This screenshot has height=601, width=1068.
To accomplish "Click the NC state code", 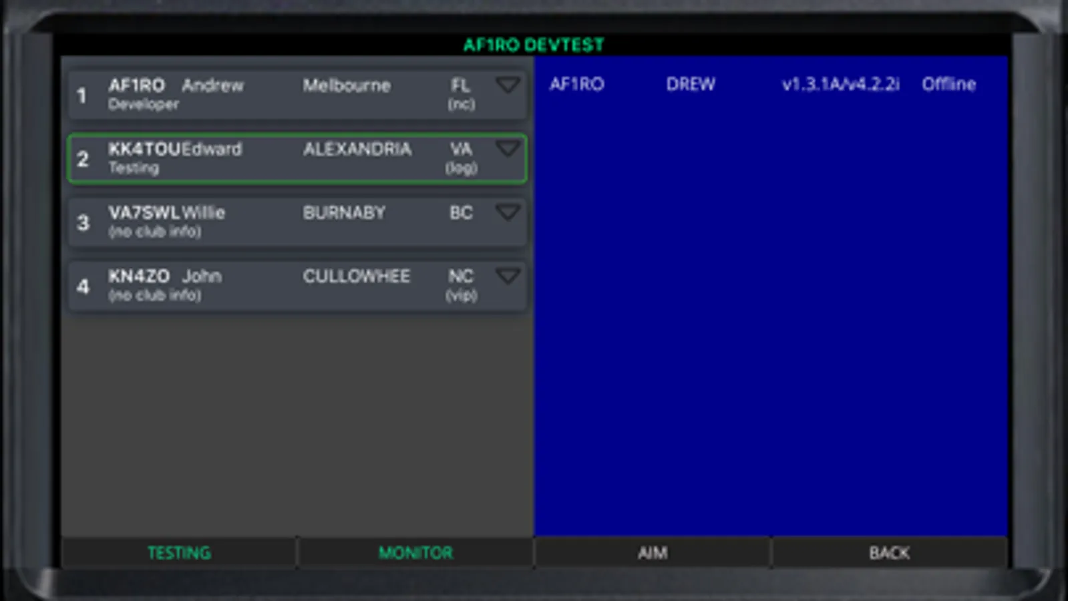I will [461, 276].
